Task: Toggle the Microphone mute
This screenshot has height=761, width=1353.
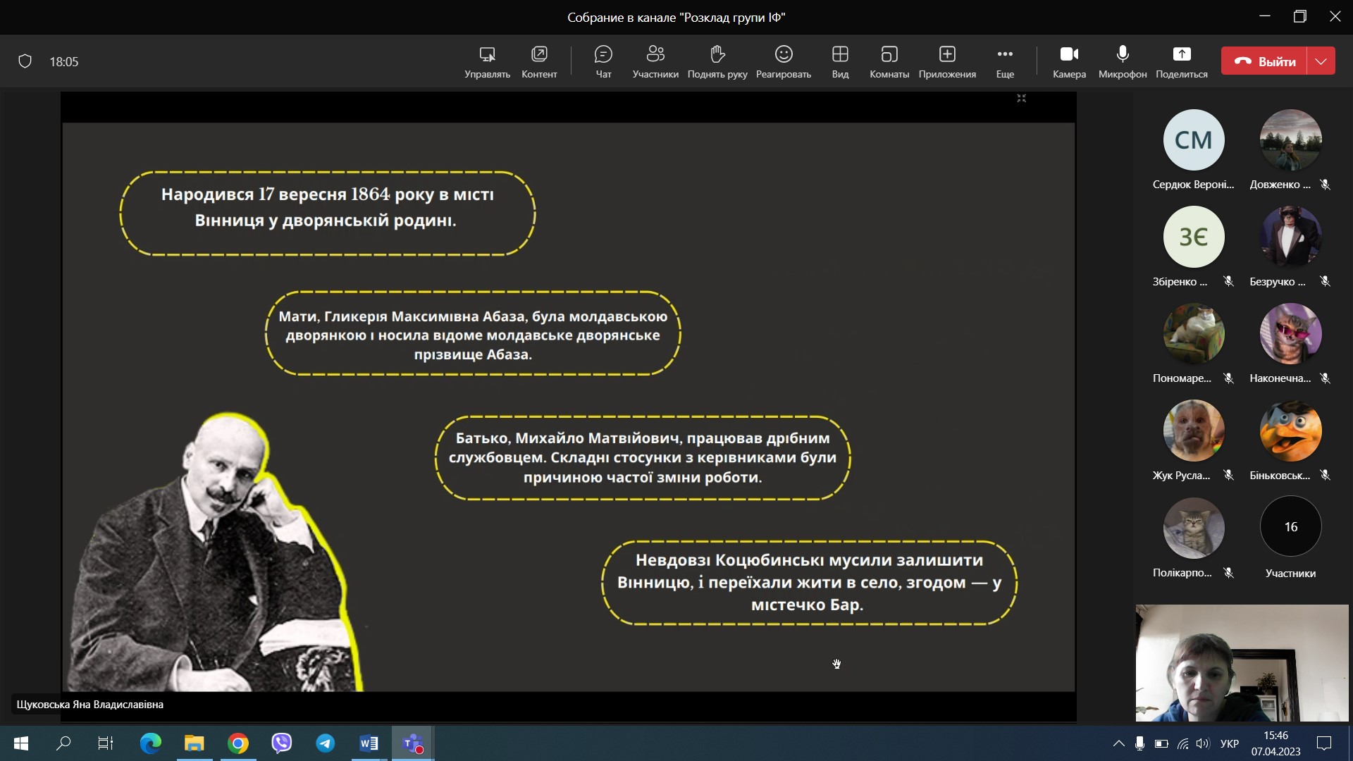Action: 1122,61
